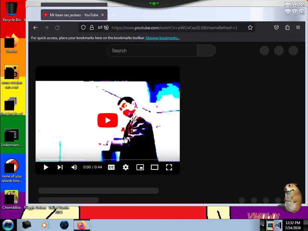The width and height of the screenshot is (308, 231).
Task: Reload the YouTube page
Action: 57,28
